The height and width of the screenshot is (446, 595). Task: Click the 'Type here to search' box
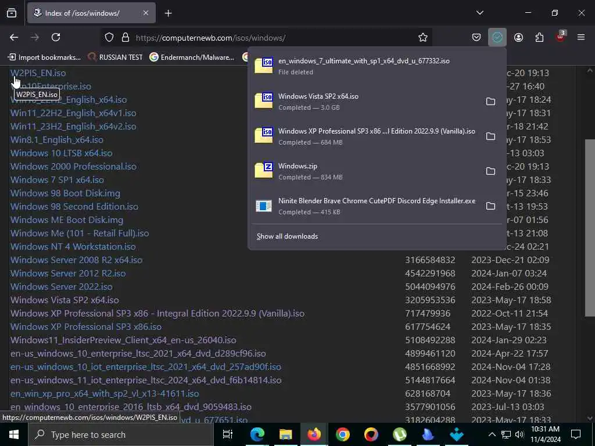tap(121, 434)
